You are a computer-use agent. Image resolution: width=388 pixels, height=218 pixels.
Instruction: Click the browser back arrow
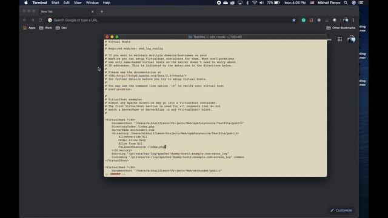[x=24, y=20]
